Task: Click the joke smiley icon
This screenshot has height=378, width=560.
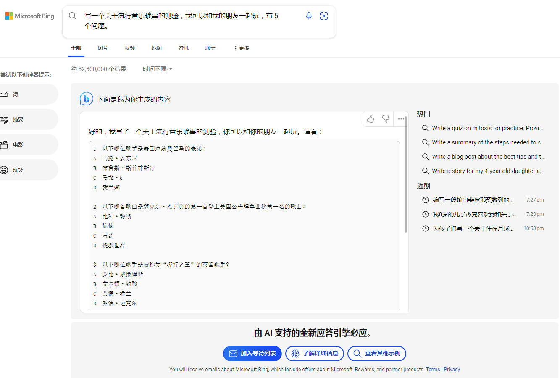Action: click(x=4, y=170)
